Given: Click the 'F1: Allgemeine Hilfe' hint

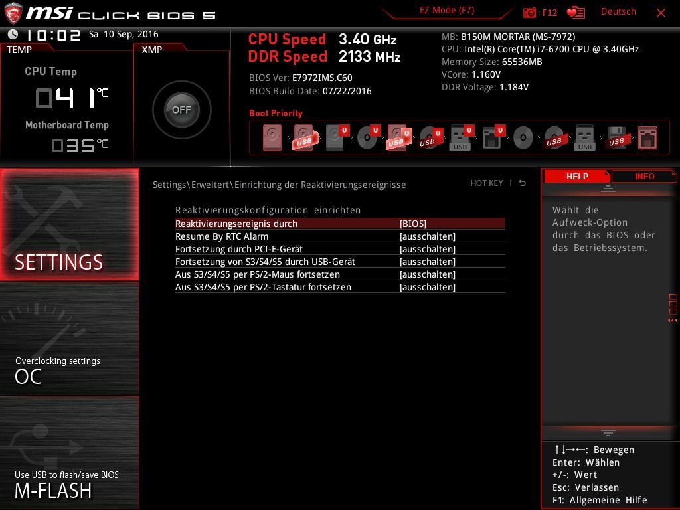Looking at the screenshot, I should [x=600, y=500].
